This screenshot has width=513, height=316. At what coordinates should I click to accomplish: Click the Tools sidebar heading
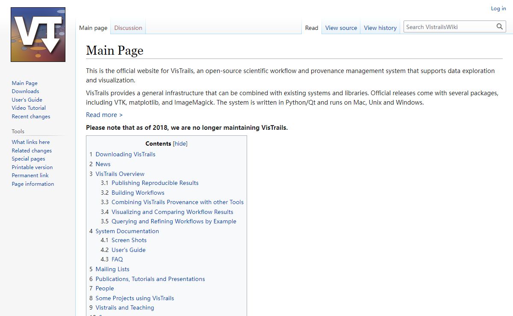(x=18, y=132)
